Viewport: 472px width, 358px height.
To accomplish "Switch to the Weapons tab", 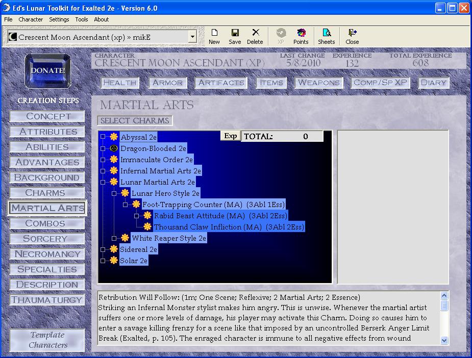I will pyautogui.click(x=319, y=83).
